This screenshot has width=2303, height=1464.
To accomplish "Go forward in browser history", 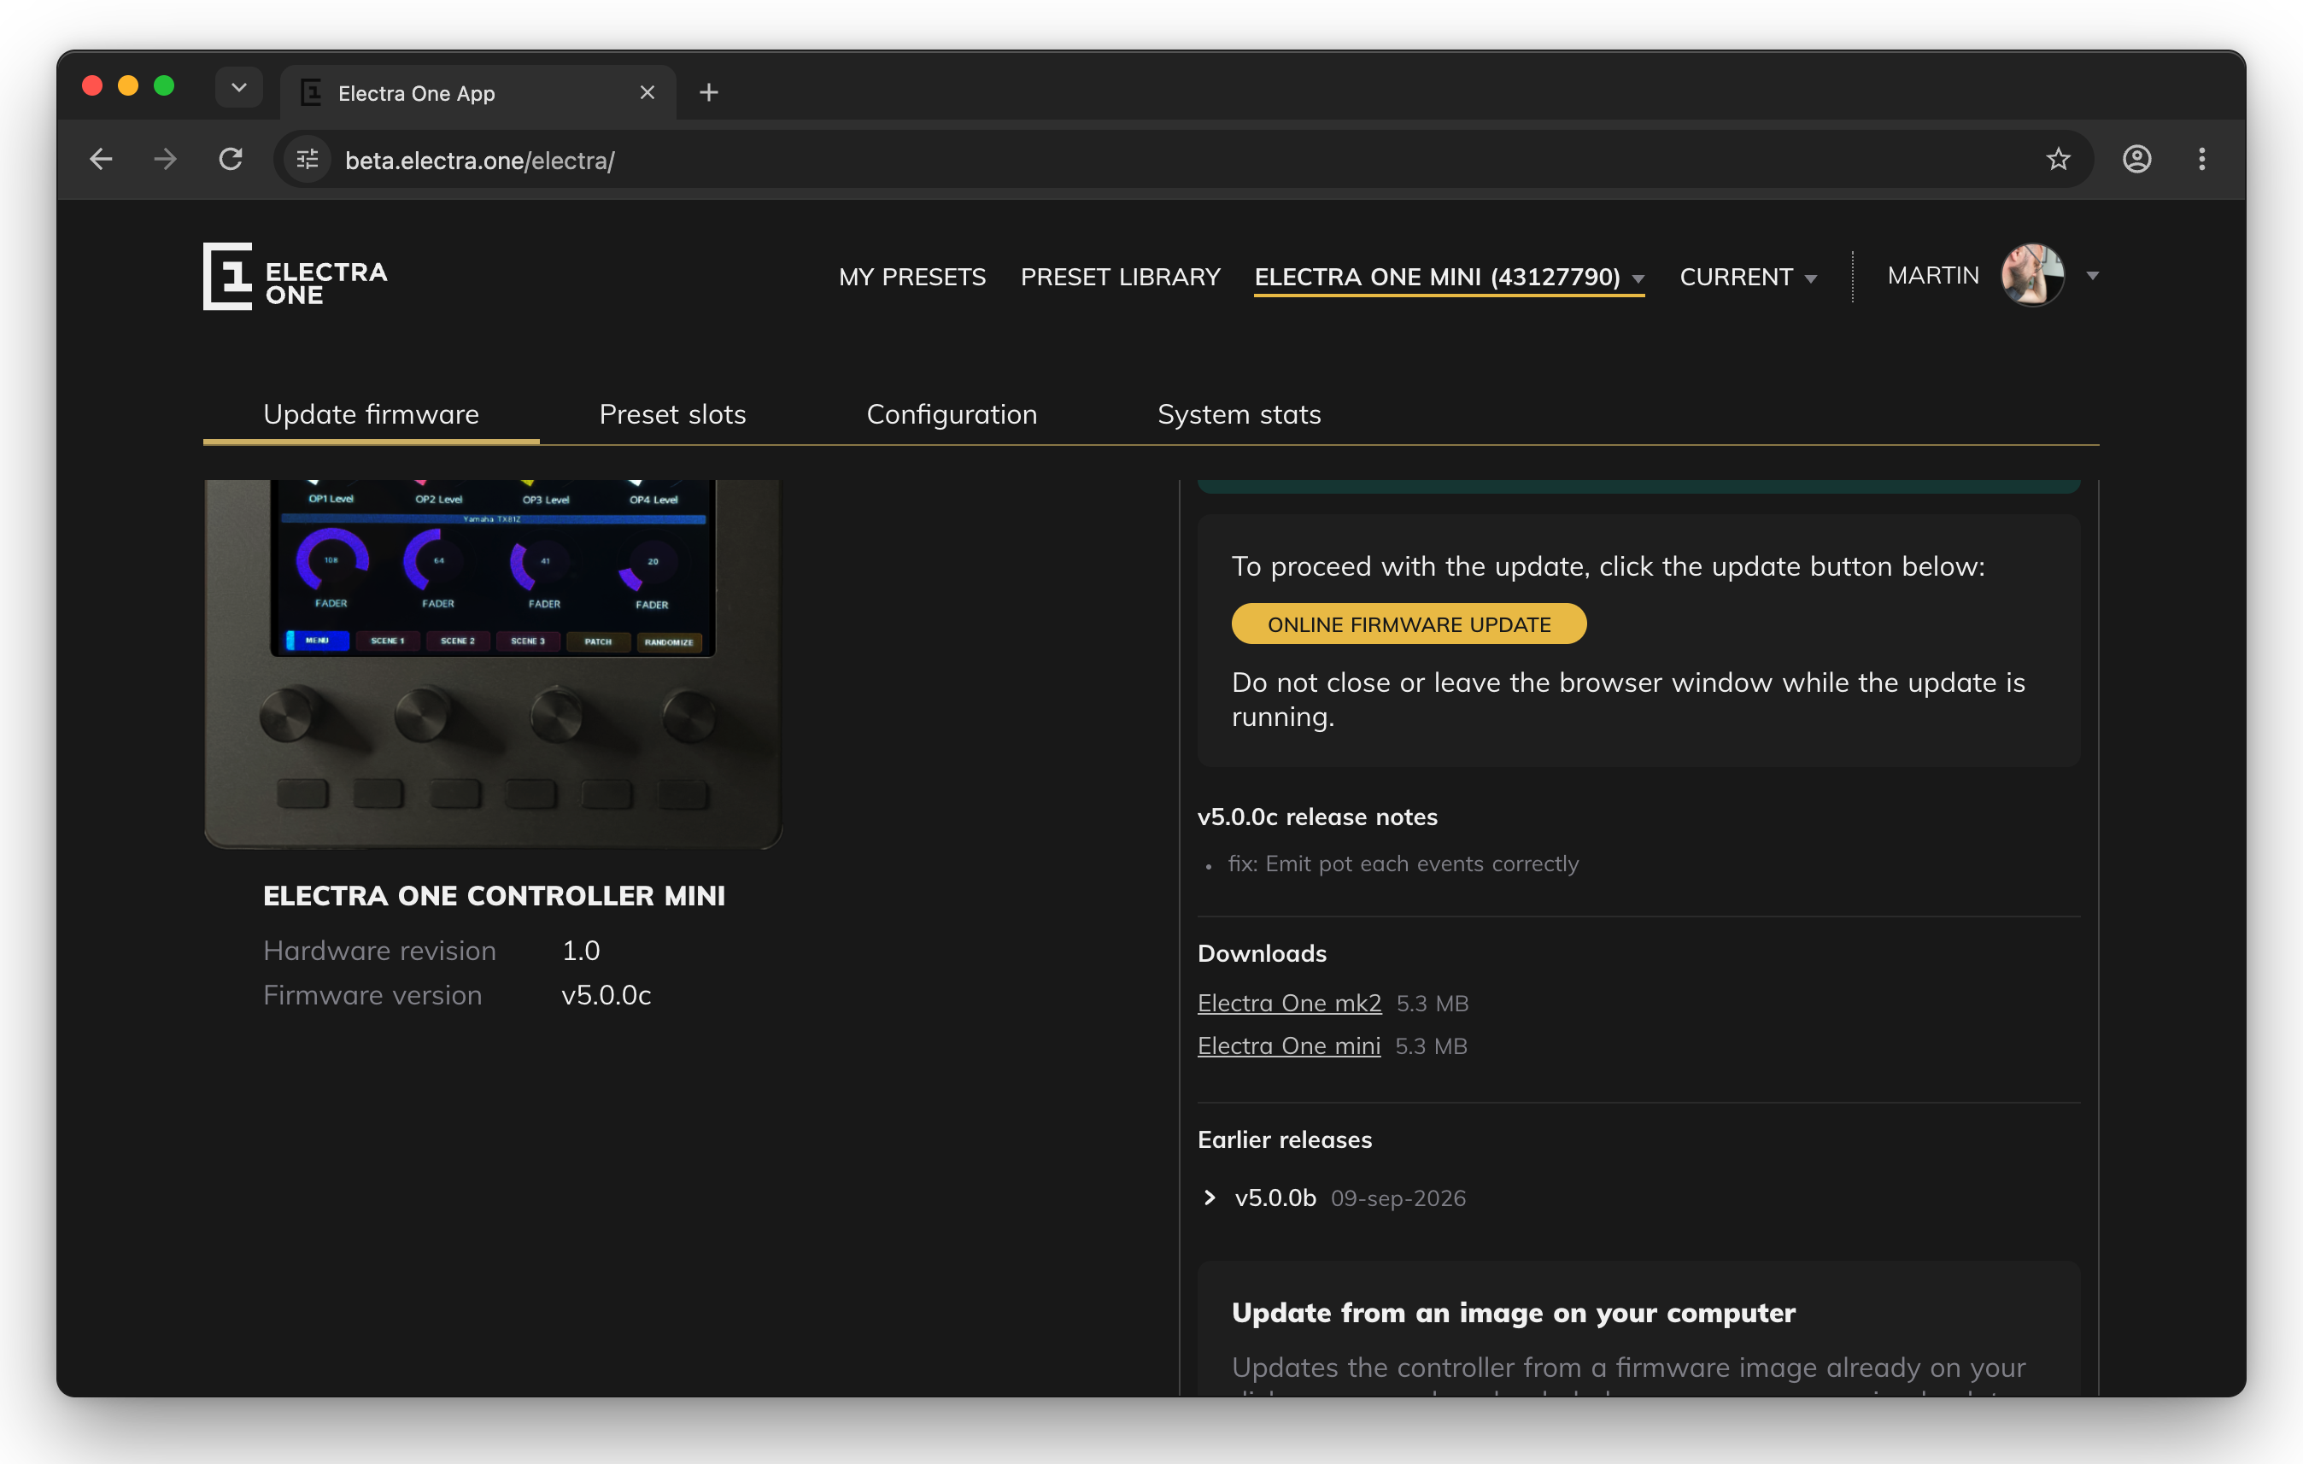I will pyautogui.click(x=166, y=159).
